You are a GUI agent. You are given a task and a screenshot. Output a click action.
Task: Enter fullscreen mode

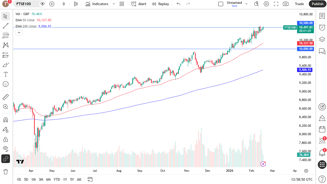click(x=276, y=4)
